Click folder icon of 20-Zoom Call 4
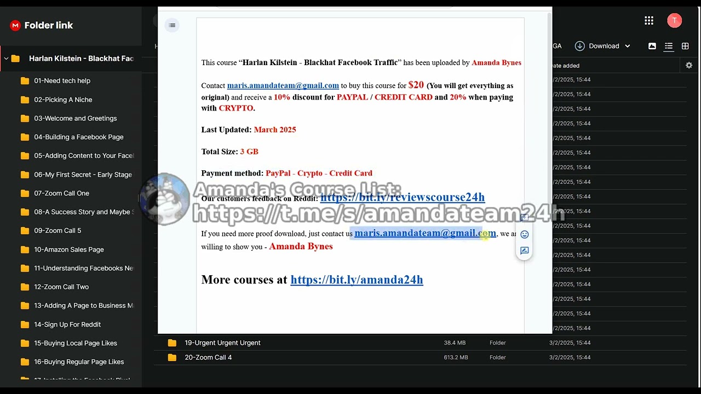701x394 pixels. (x=172, y=358)
